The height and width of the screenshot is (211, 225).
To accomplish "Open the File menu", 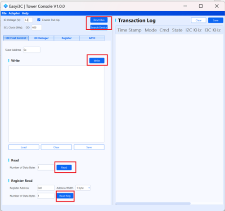I will pos(4,13).
